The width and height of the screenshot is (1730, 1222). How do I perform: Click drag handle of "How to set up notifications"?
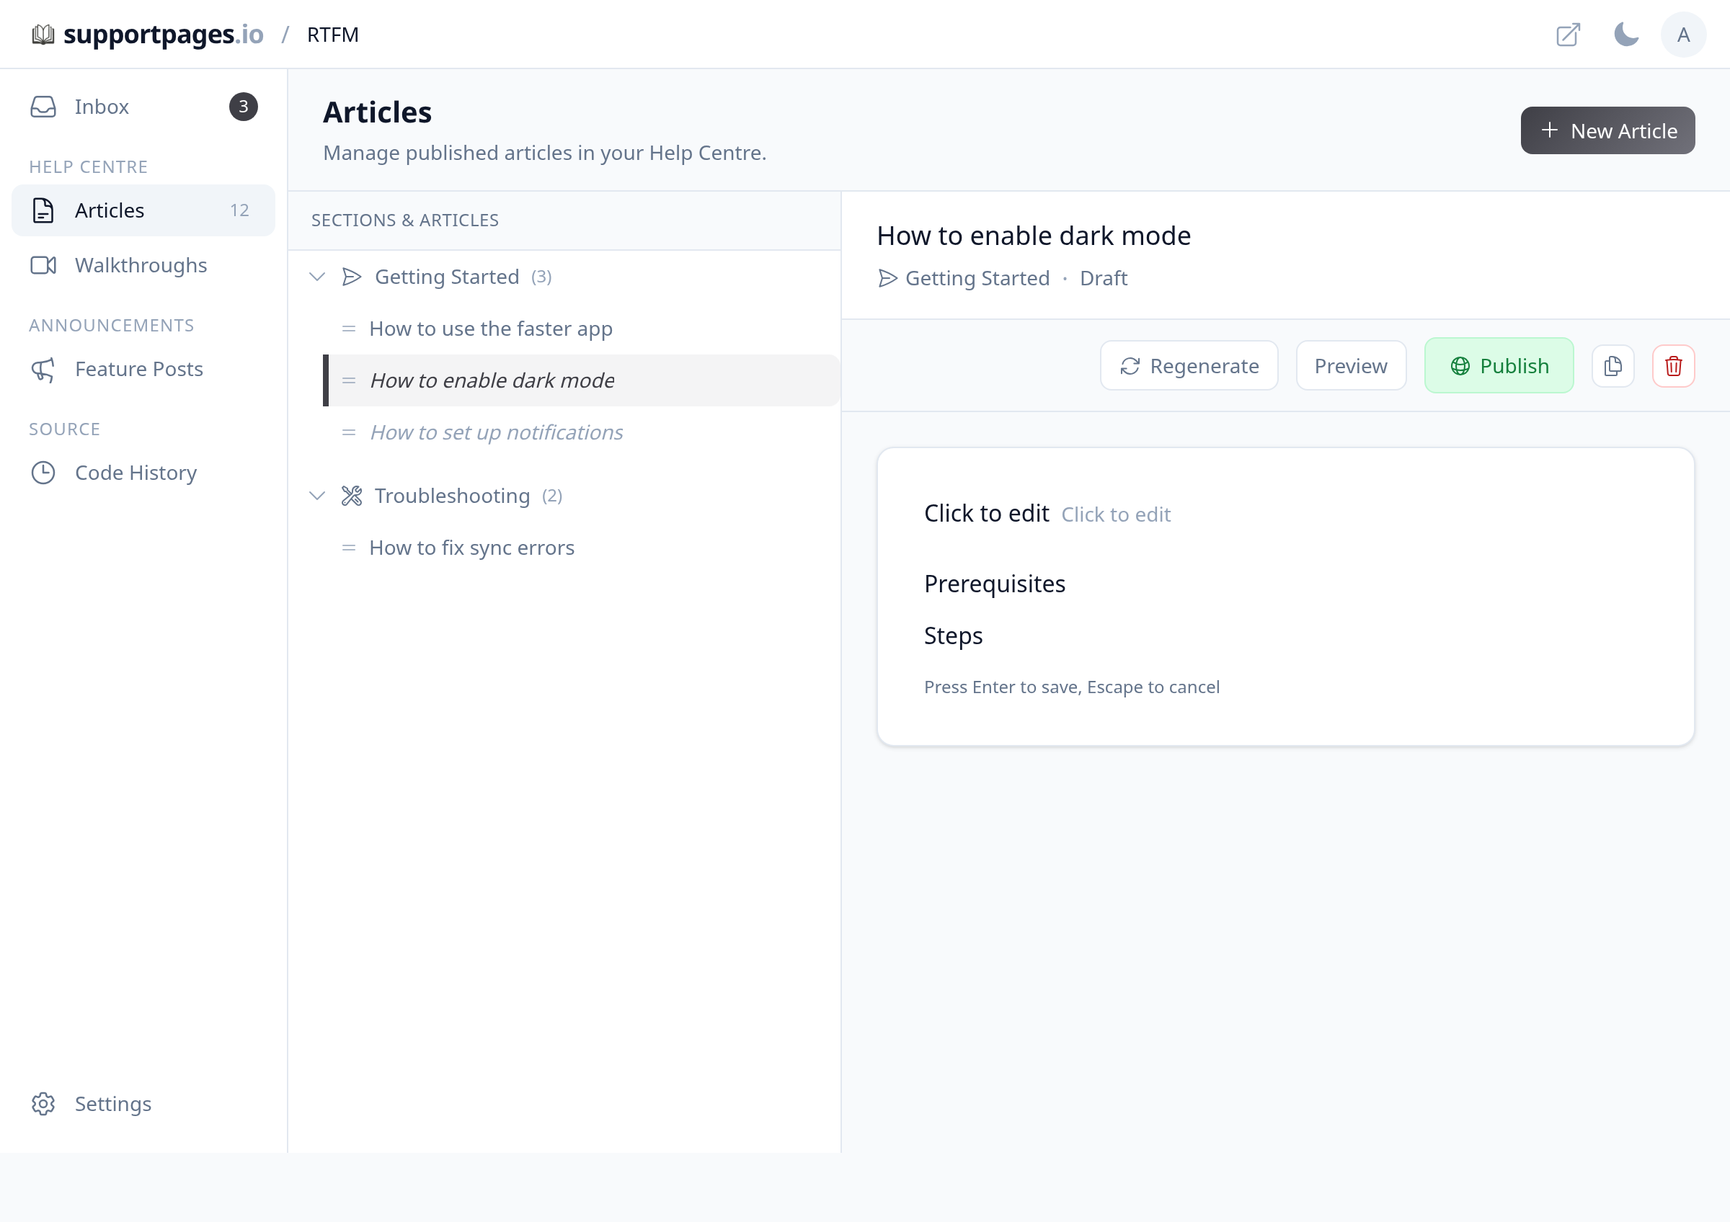349,433
